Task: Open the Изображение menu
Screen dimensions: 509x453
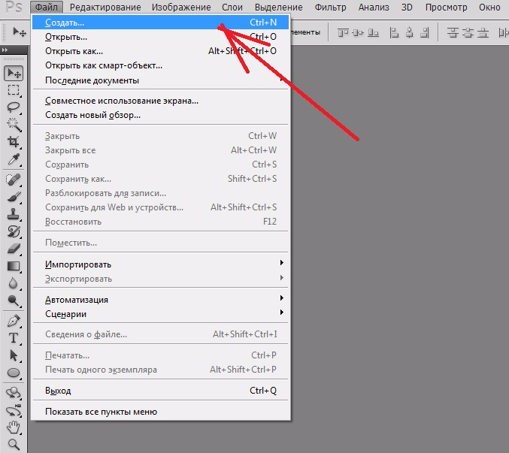Action: pyautogui.click(x=181, y=7)
